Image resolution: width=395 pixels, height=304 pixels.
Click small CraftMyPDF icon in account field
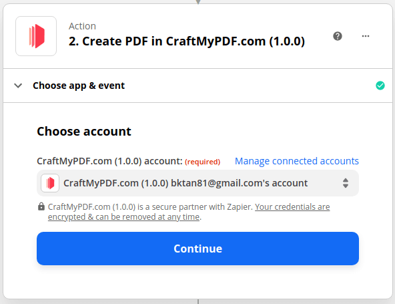[50, 183]
